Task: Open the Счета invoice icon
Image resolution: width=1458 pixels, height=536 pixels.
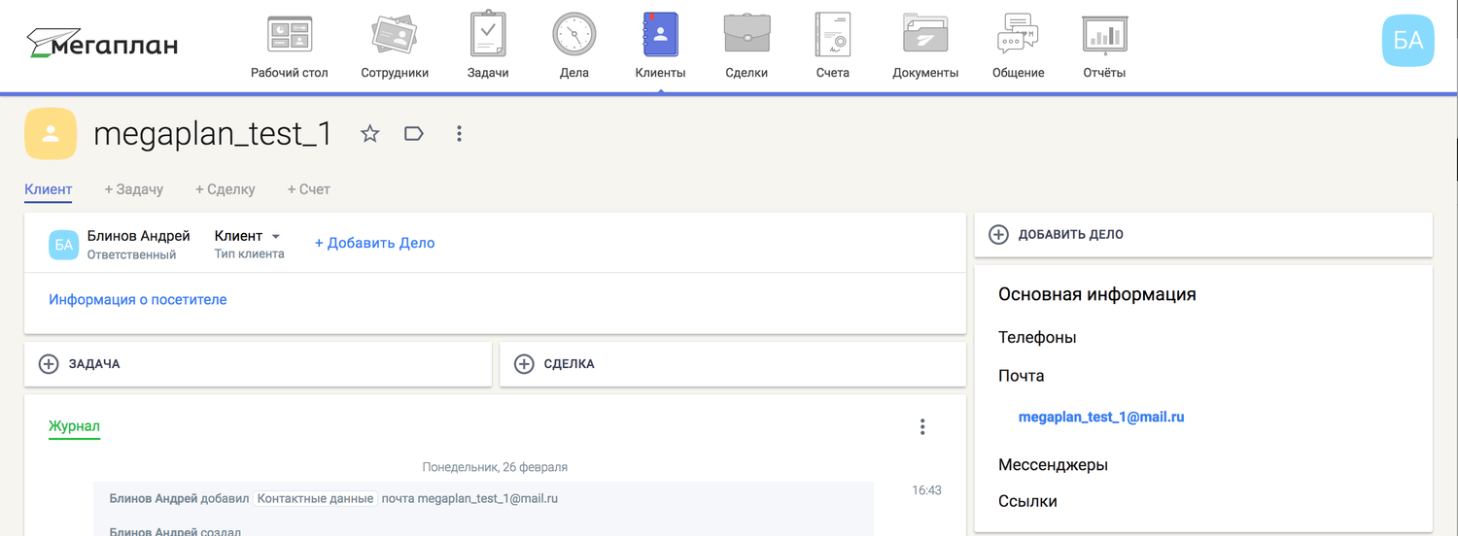Action: [x=832, y=35]
